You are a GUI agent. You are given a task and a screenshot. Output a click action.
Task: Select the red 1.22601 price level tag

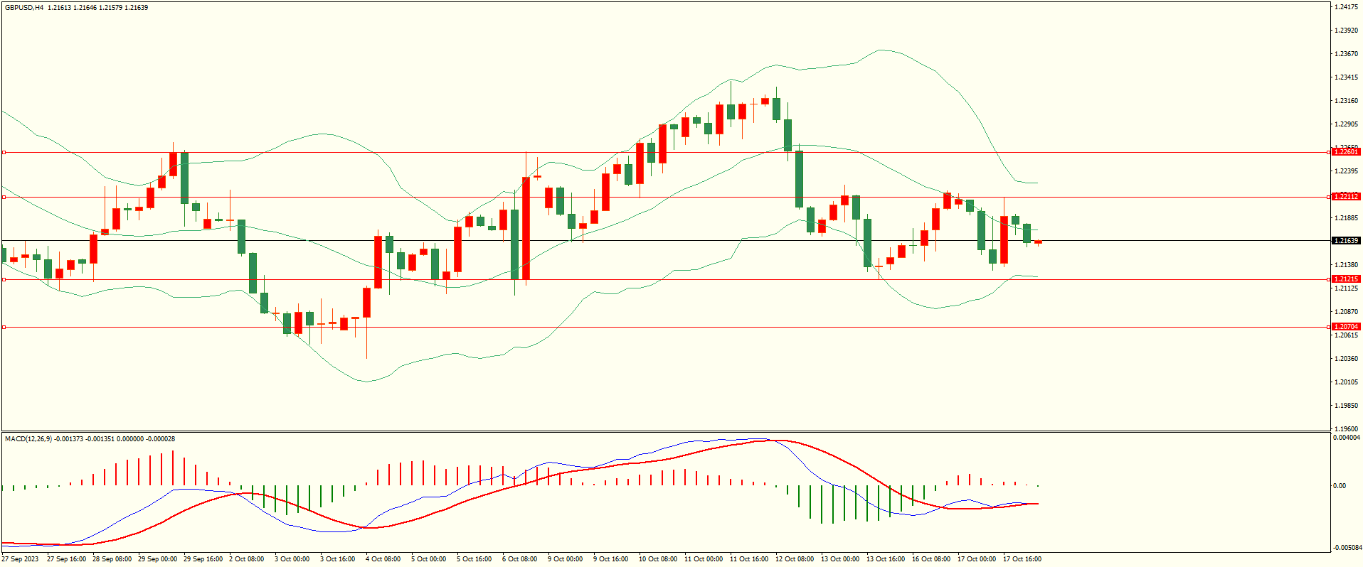tap(1345, 152)
